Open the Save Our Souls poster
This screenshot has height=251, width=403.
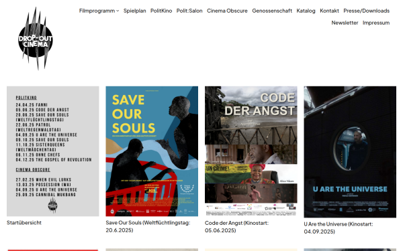click(x=152, y=151)
